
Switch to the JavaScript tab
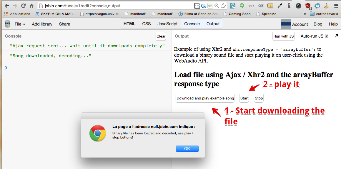(167, 23)
